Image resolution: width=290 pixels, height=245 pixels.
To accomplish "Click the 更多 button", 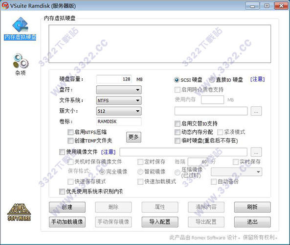I will tap(134, 137).
